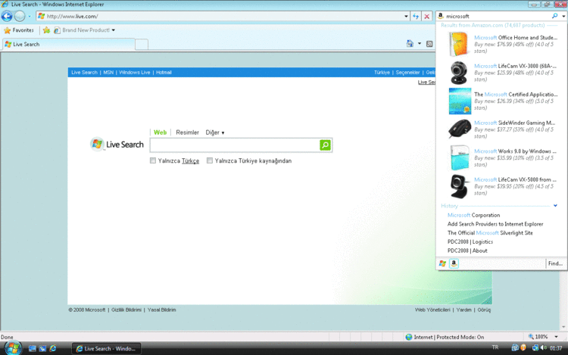
Task: Click the magnifier in the IE search box
Action: click(554, 16)
